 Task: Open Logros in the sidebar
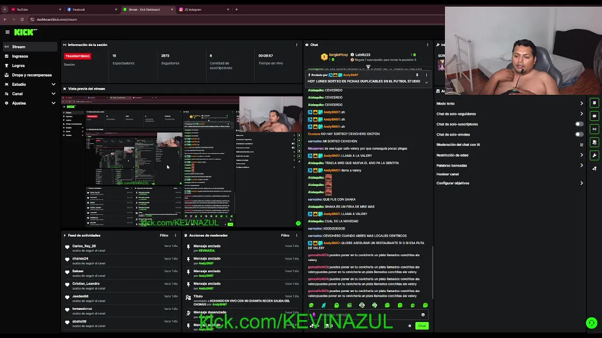30,66
